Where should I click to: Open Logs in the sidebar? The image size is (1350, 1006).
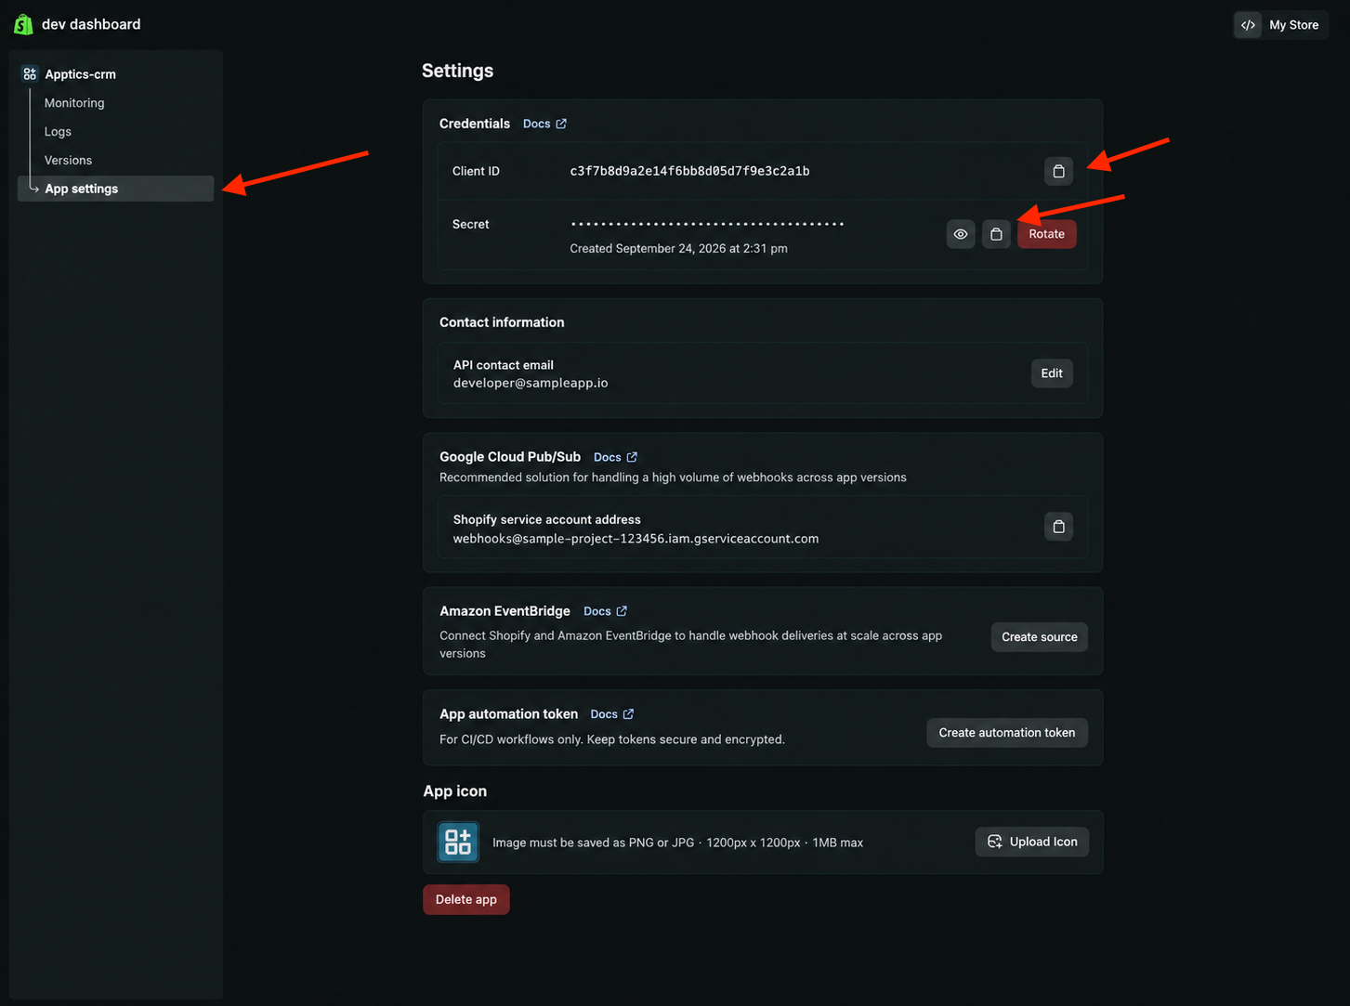coord(58,132)
